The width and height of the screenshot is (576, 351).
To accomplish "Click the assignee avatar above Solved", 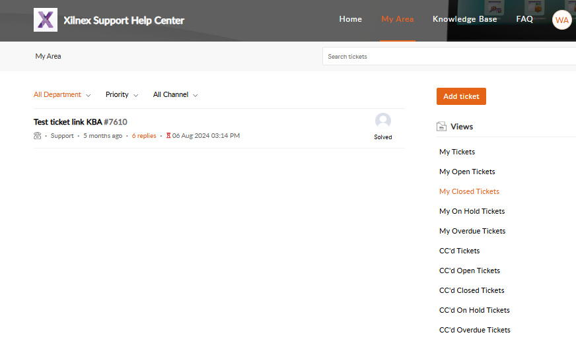I will (x=382, y=121).
